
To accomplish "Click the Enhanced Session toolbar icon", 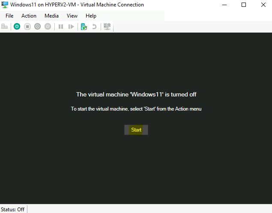I will (x=107, y=27).
